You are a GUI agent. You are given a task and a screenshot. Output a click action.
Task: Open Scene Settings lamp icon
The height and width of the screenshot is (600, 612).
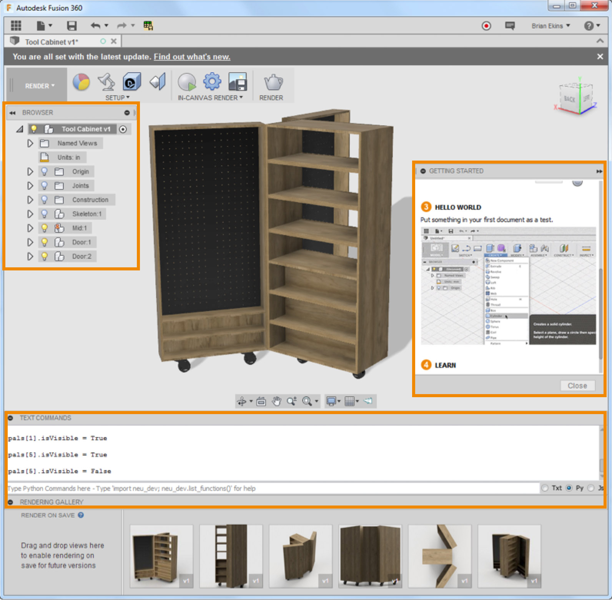point(106,81)
